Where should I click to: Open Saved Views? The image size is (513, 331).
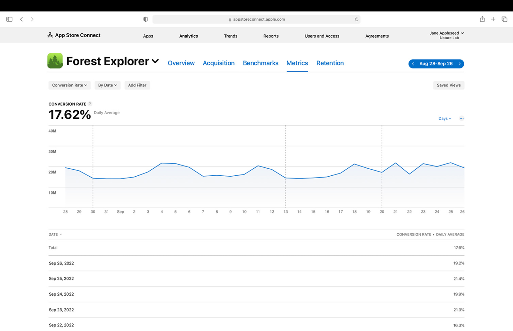click(448, 85)
